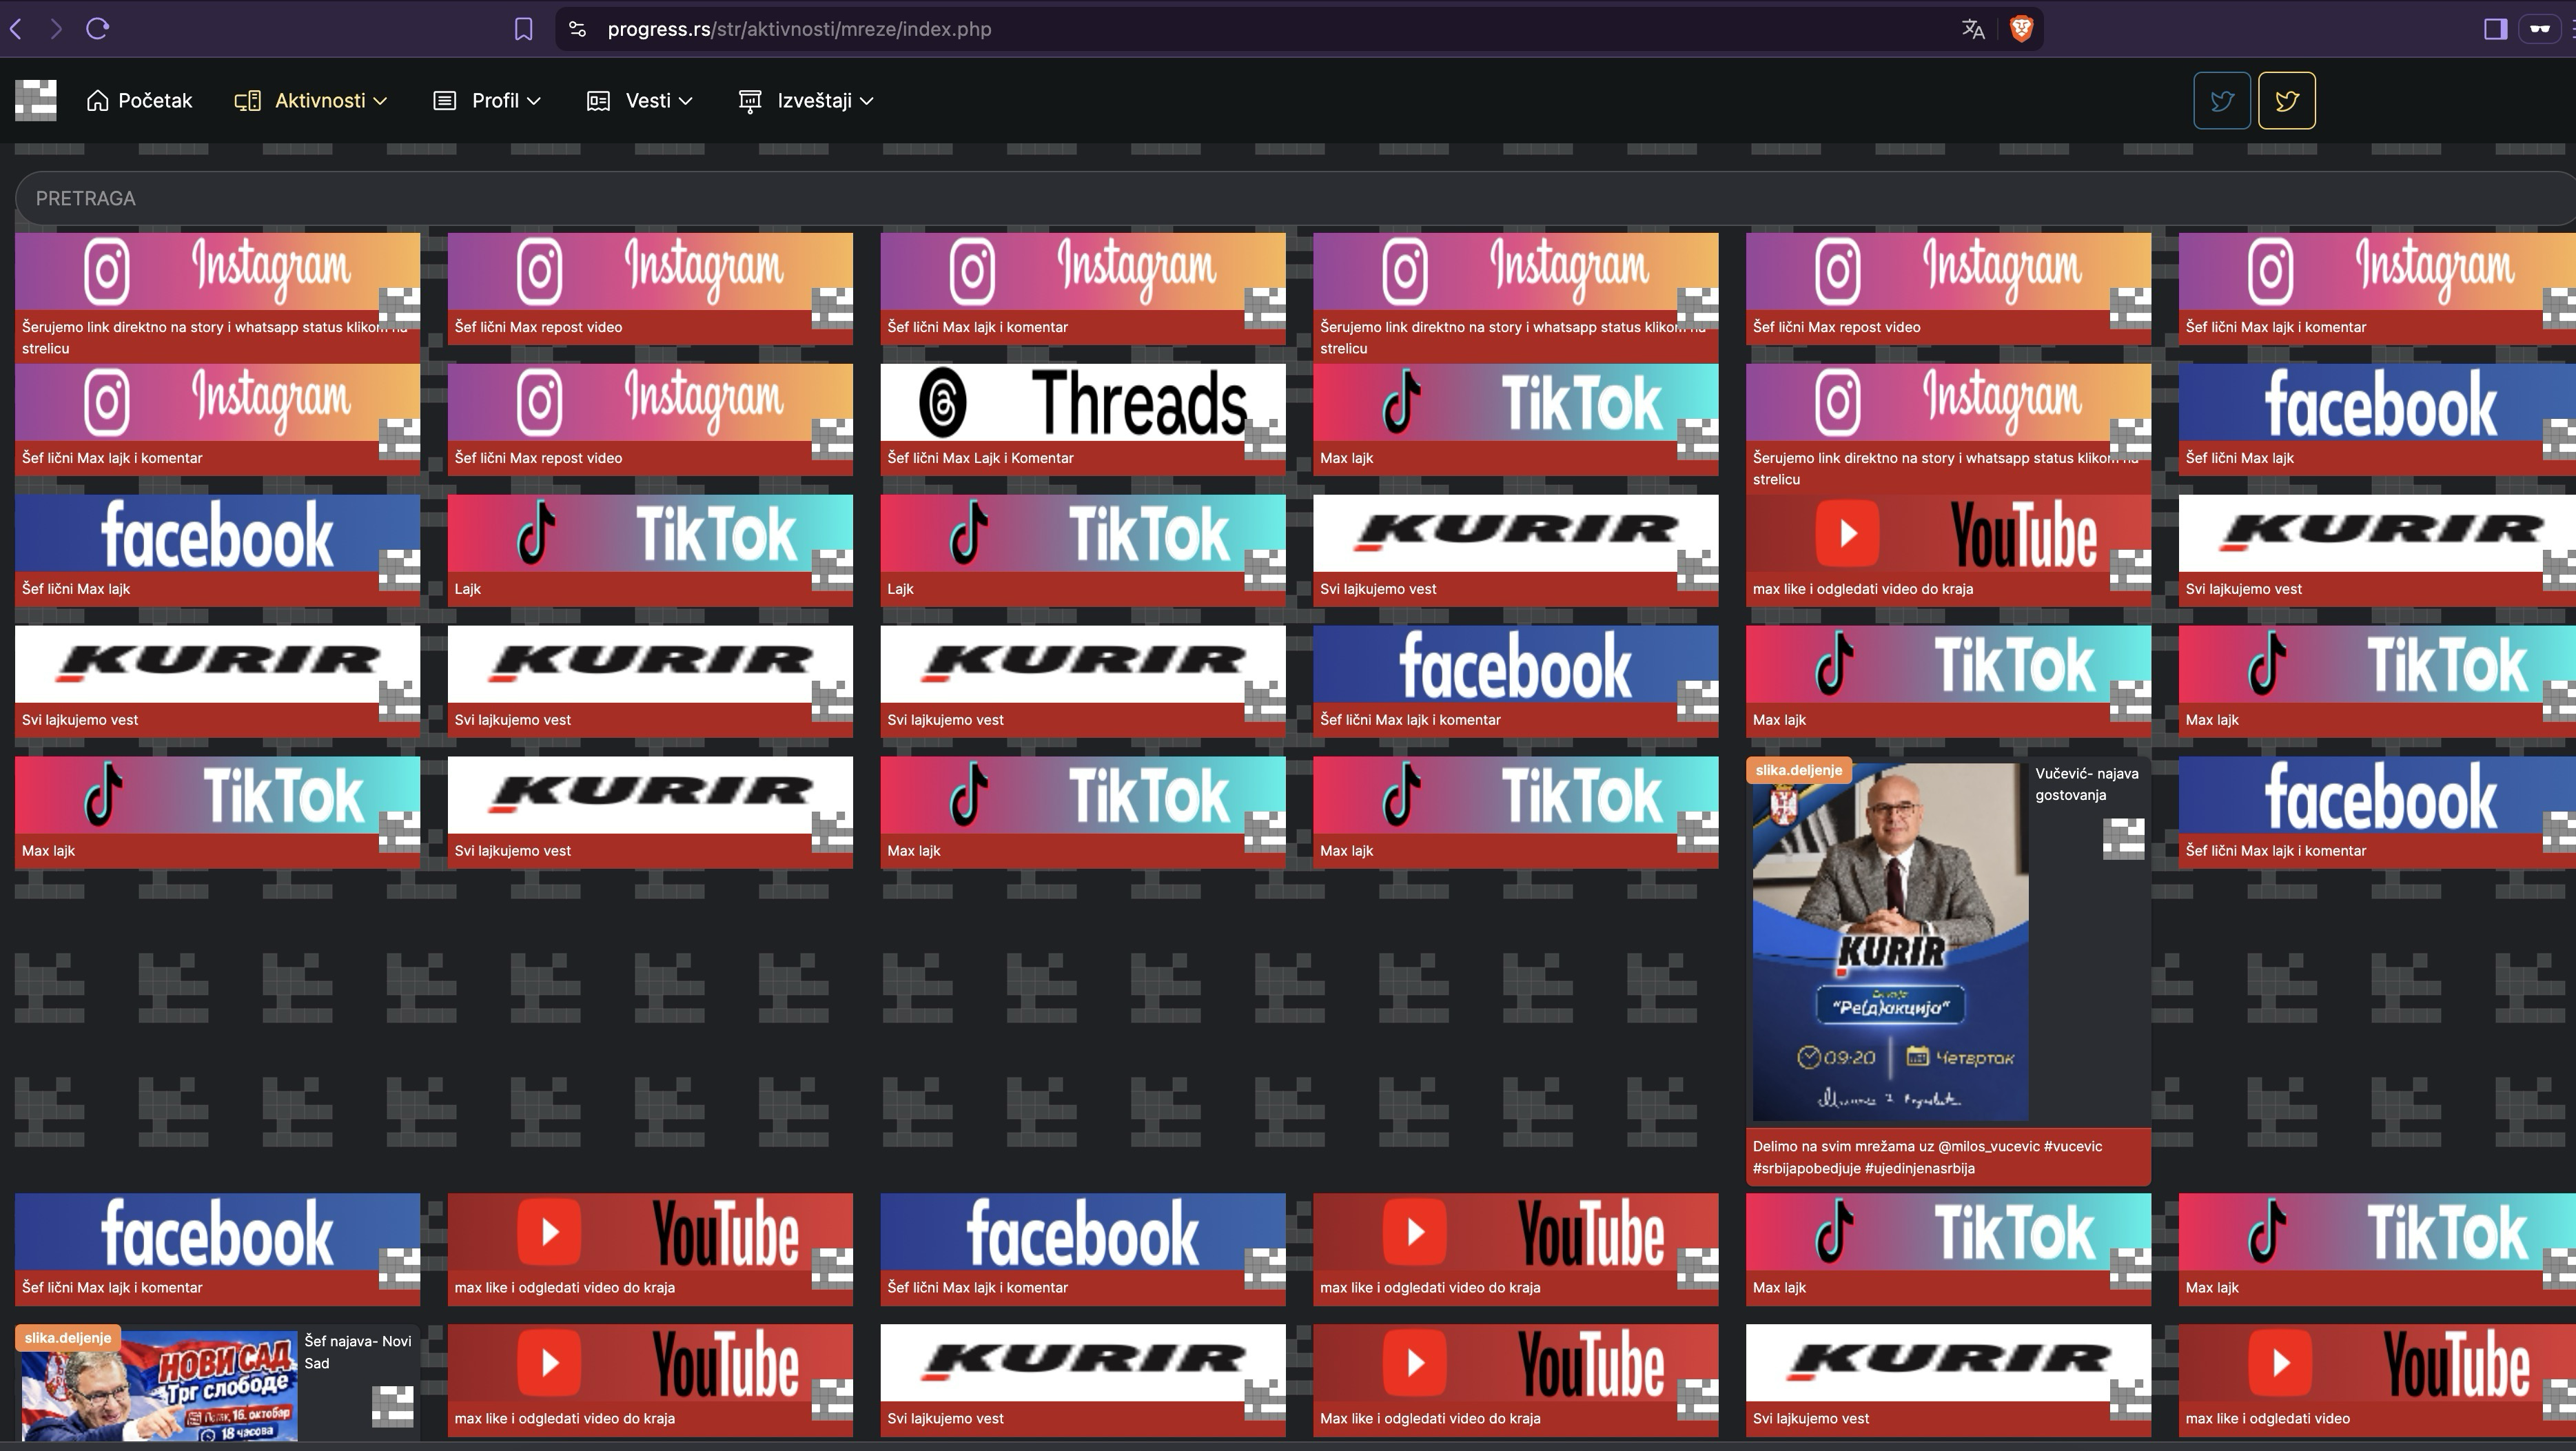The width and height of the screenshot is (2576, 1451).
Task: Open the Šef najava Novi Sad image card
Action: [x=217, y=1384]
